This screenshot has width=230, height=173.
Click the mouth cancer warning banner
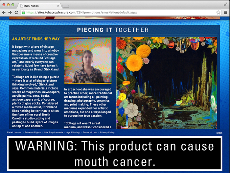[x=115, y=154]
